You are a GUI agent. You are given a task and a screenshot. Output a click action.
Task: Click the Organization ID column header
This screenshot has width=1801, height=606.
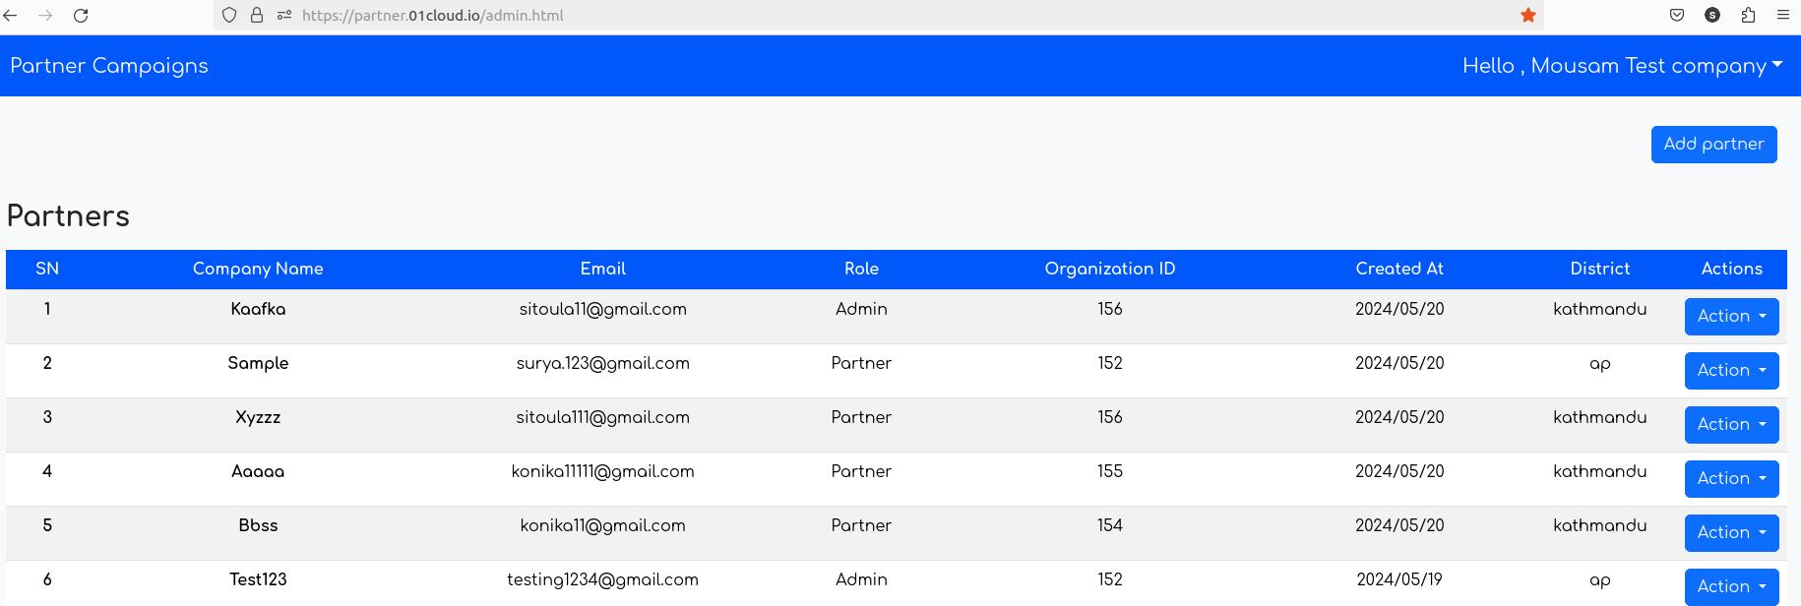(1110, 269)
